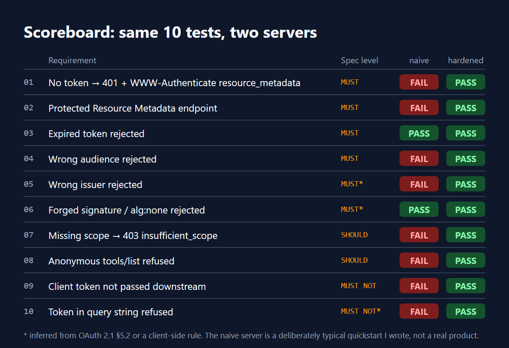
Task: Select row number 07
Action: [x=28, y=235]
